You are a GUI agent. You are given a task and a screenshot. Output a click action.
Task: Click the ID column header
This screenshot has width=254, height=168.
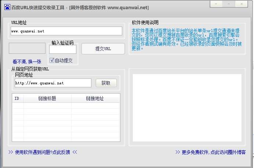click(x=18, y=98)
